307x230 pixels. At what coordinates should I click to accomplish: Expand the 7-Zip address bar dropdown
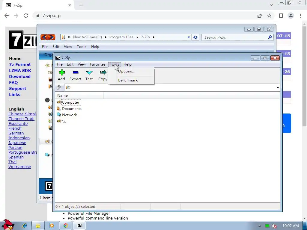click(x=278, y=88)
